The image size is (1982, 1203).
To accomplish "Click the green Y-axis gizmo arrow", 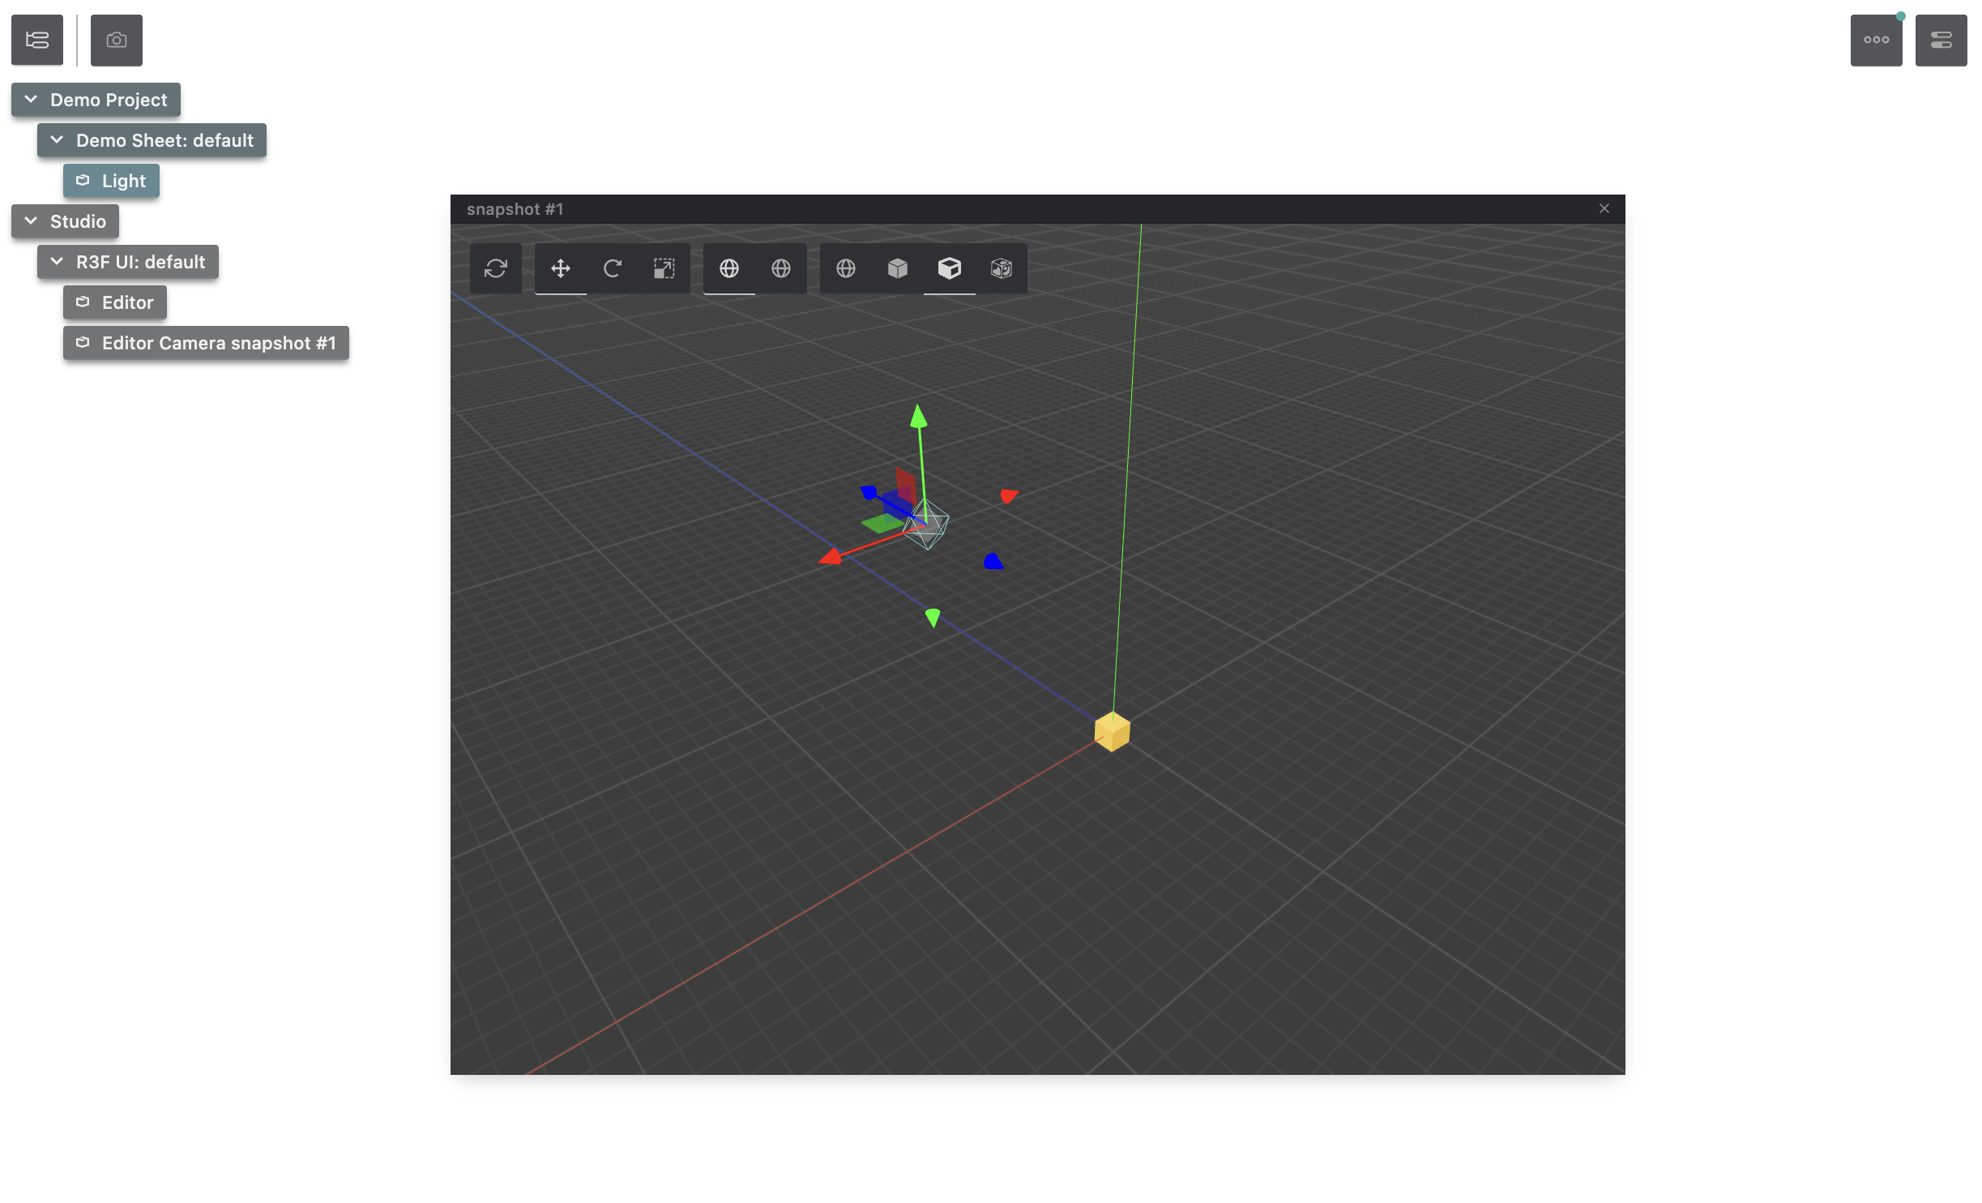I will pyautogui.click(x=918, y=418).
